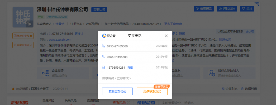Screen dimensions: 276x105
Task: Click 爱企查 logo in dialog
Action: coord(109,36)
